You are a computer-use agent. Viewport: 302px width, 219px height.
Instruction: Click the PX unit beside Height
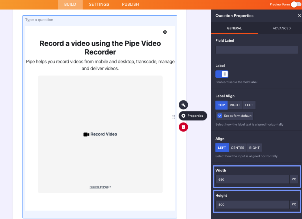(294, 205)
